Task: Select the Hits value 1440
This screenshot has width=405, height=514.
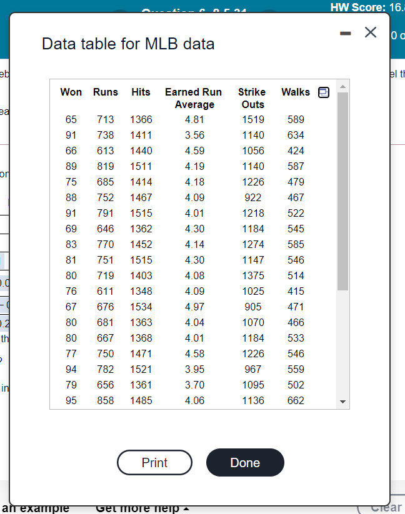Action: [x=141, y=151]
